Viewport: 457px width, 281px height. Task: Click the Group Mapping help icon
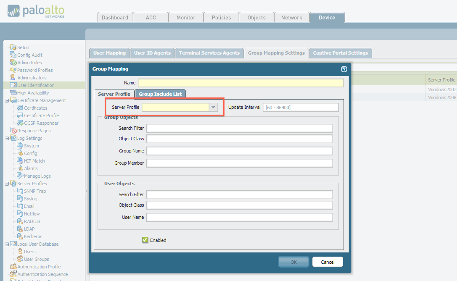coord(344,69)
